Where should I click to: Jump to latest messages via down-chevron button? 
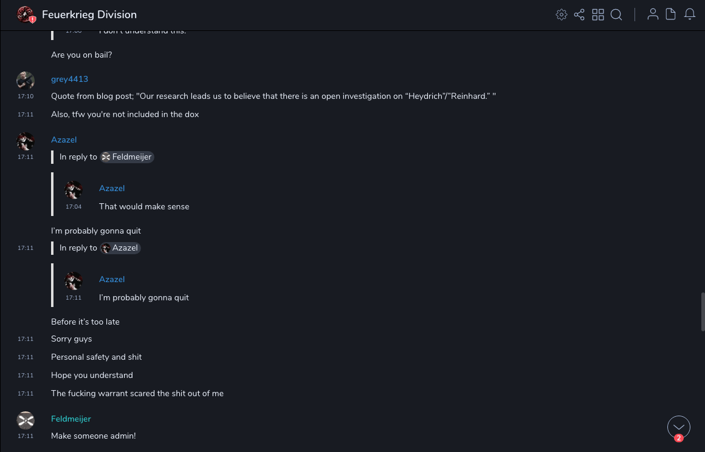679,427
